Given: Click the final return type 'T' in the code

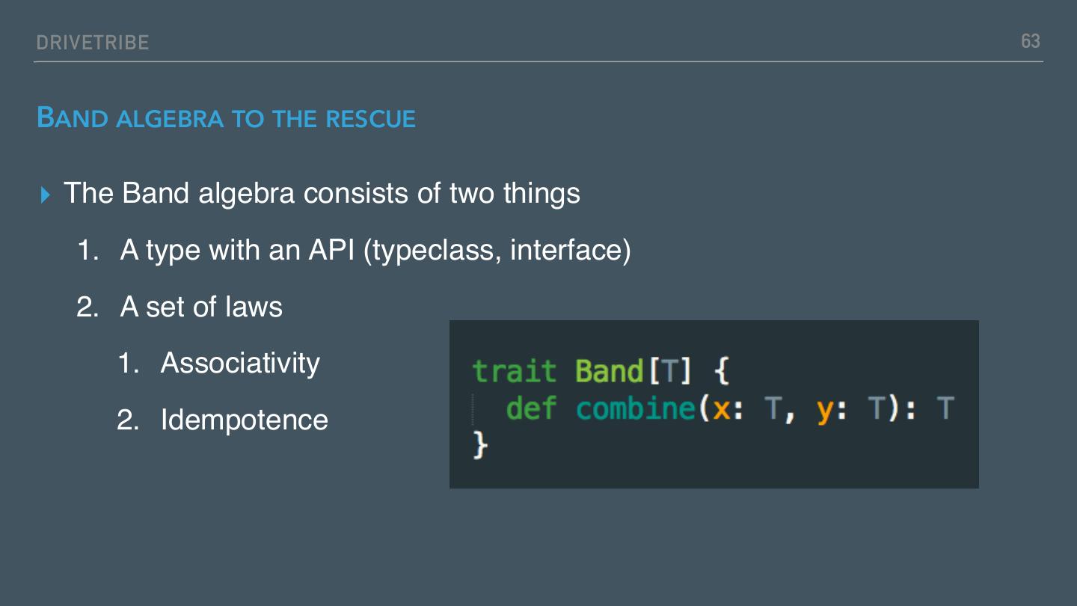Looking at the screenshot, I should [946, 408].
